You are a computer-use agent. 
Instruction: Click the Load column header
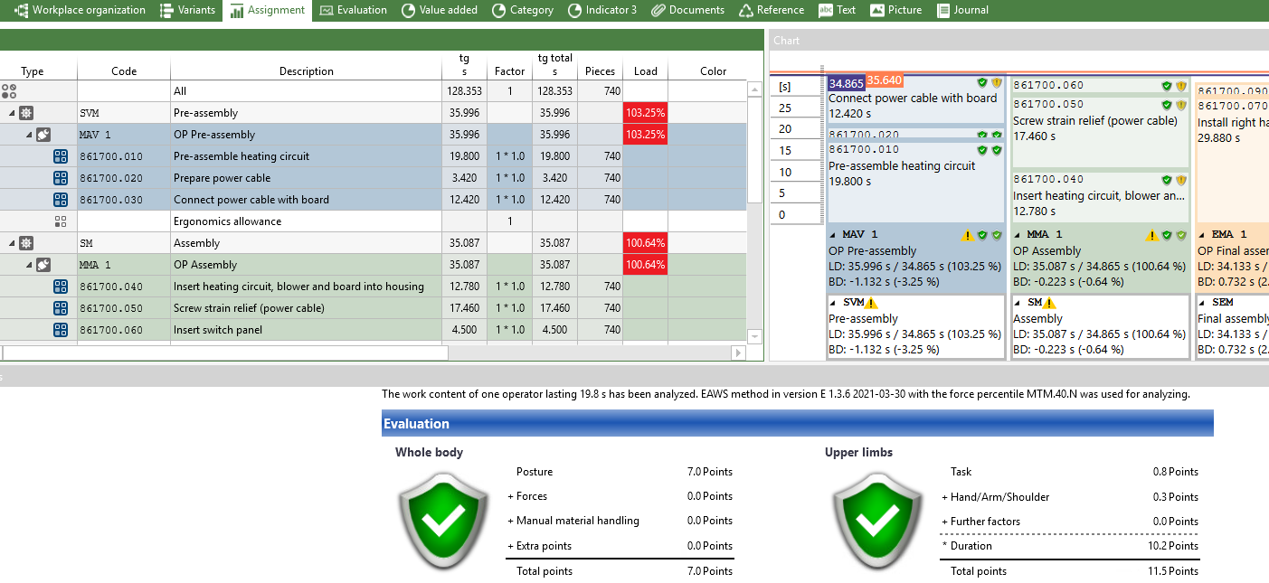click(645, 71)
